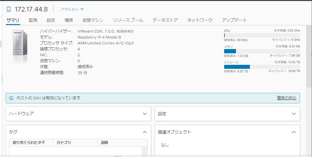Click the ホストの SSH は有効になっています message
This screenshot has height=157, width=312.
point(48,98)
